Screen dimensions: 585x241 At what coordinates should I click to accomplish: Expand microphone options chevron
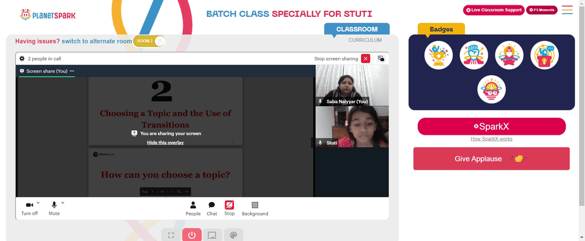pyautogui.click(x=63, y=202)
